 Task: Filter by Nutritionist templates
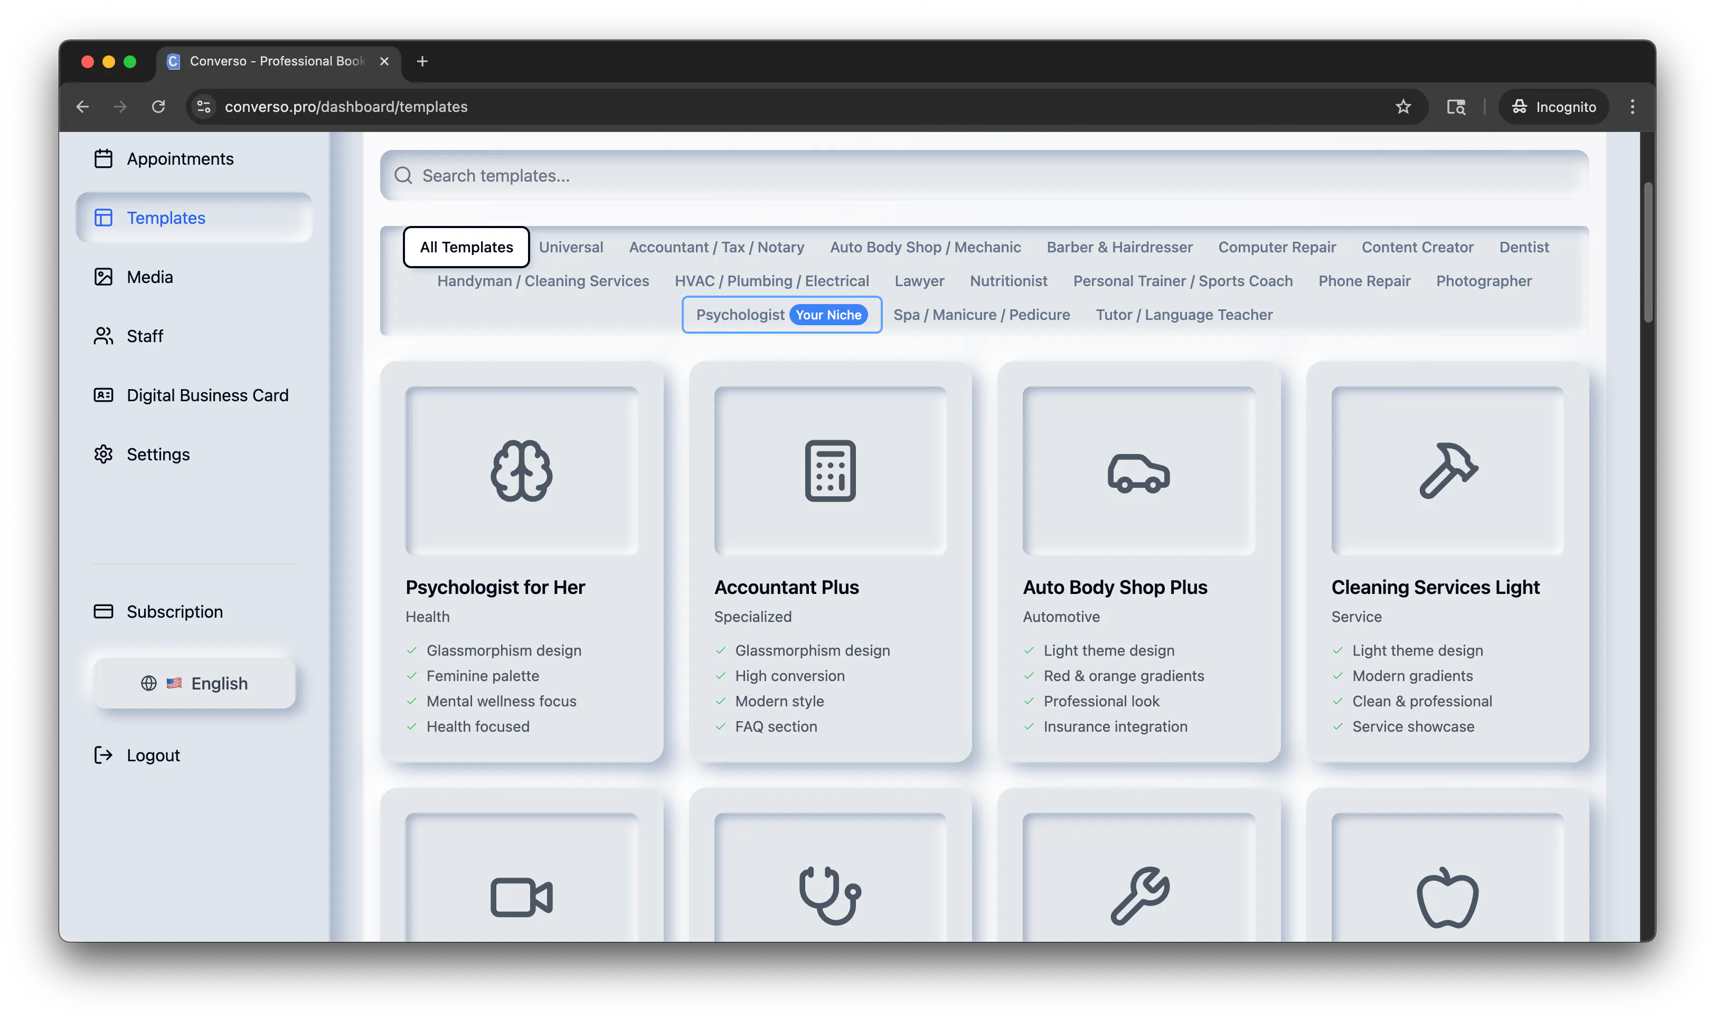pos(1009,280)
